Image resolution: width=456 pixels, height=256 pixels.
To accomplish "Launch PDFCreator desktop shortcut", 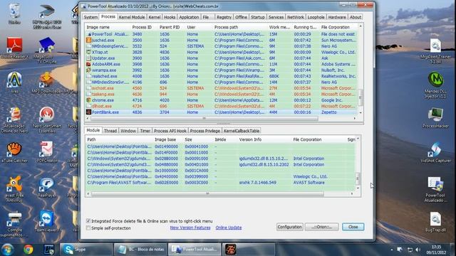I will [x=47, y=152].
